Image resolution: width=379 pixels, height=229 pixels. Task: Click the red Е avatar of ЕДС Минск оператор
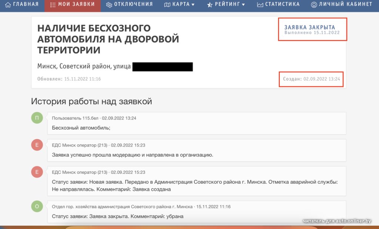[37, 145]
